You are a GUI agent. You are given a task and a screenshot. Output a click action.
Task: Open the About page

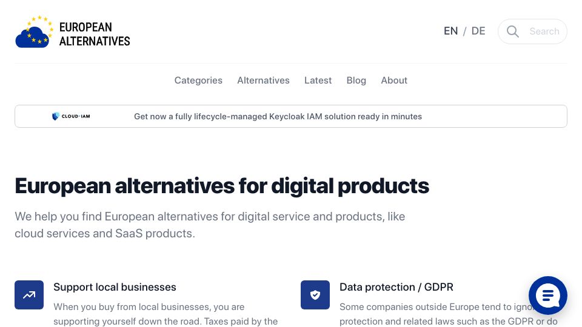(394, 81)
